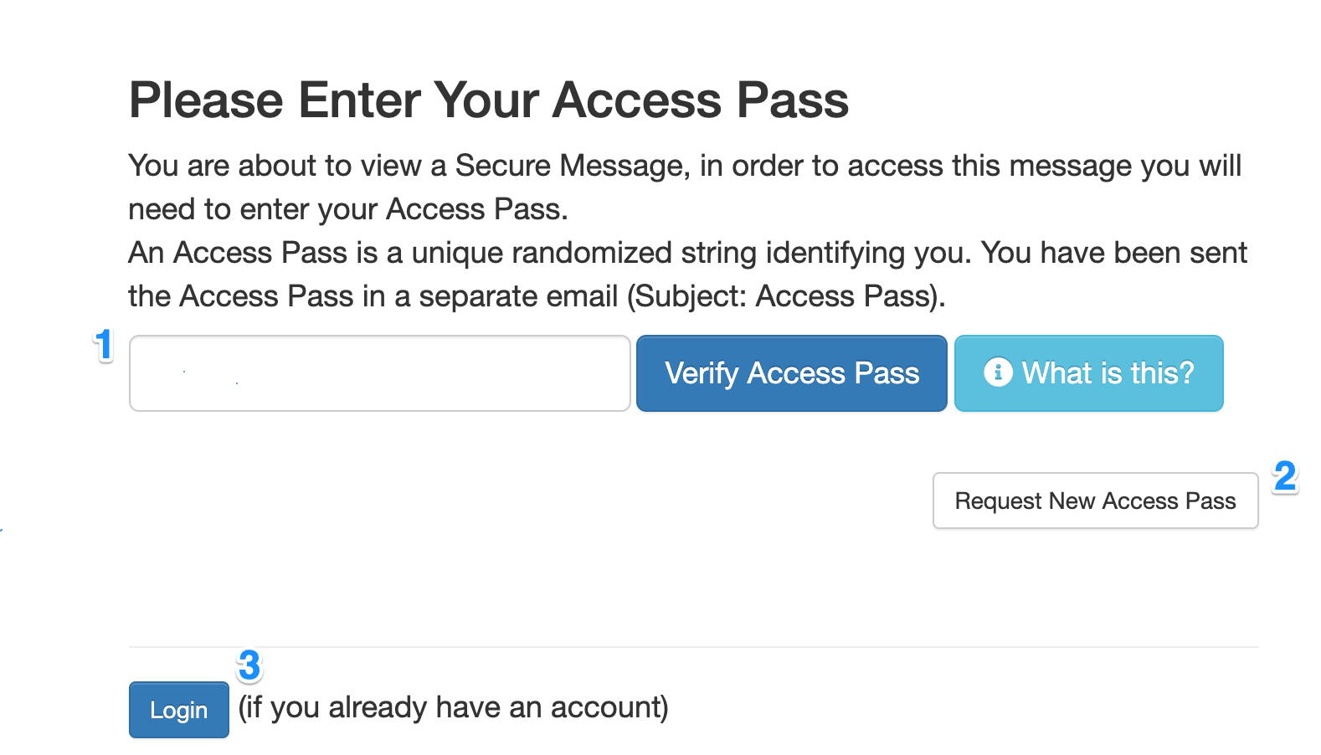Viewport: 1321px width, 755px height.
Task: Click the blue number 2 annotation marker
Action: [x=1286, y=479]
